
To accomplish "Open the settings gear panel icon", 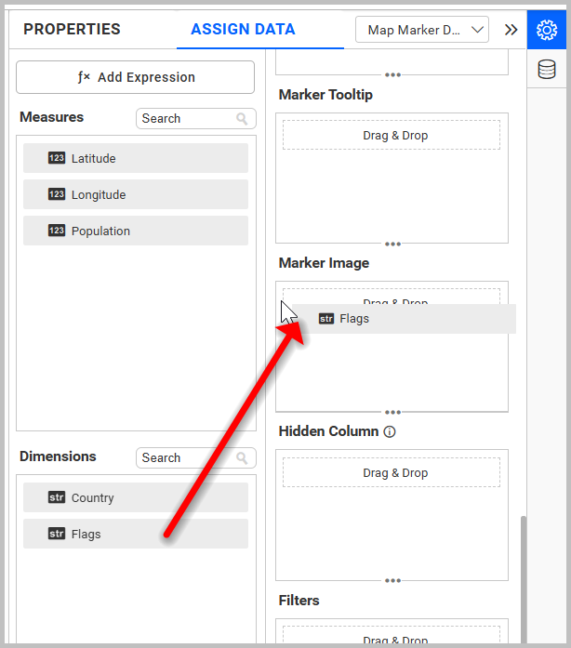I will coord(548,30).
